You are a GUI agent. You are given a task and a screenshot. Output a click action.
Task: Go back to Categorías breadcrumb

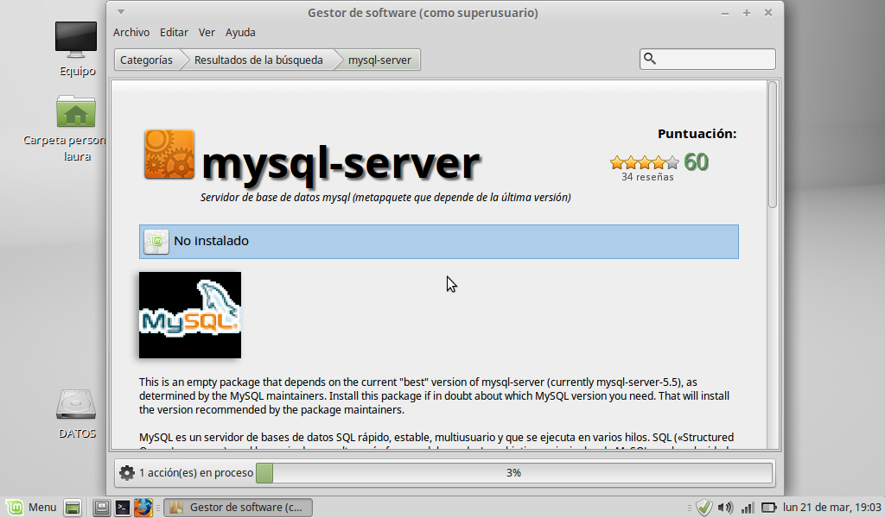pos(146,60)
